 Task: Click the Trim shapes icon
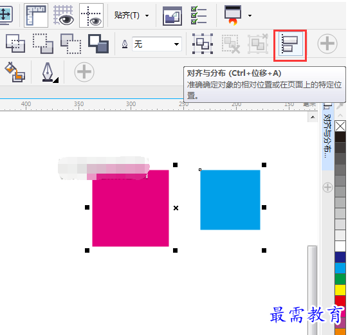click(x=43, y=44)
